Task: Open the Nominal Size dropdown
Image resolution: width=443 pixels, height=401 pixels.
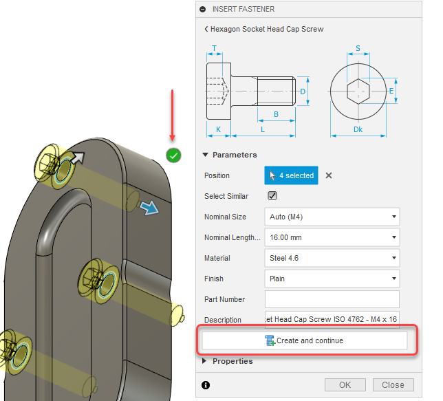Action: tap(332, 217)
